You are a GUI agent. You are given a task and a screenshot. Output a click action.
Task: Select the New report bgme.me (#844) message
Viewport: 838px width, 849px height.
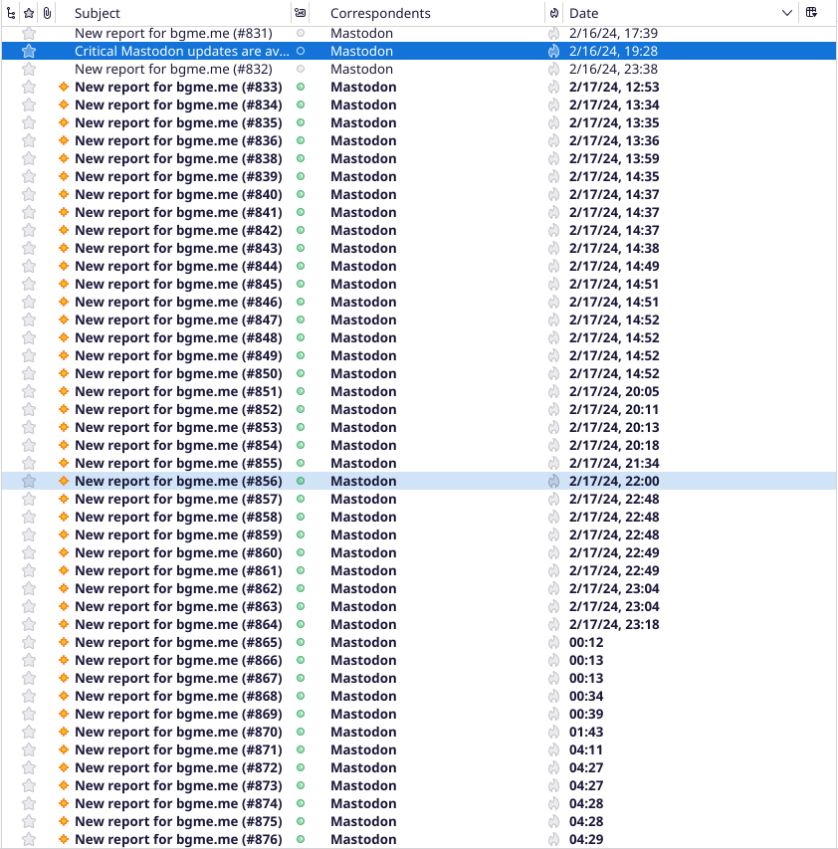pyautogui.click(x=179, y=266)
